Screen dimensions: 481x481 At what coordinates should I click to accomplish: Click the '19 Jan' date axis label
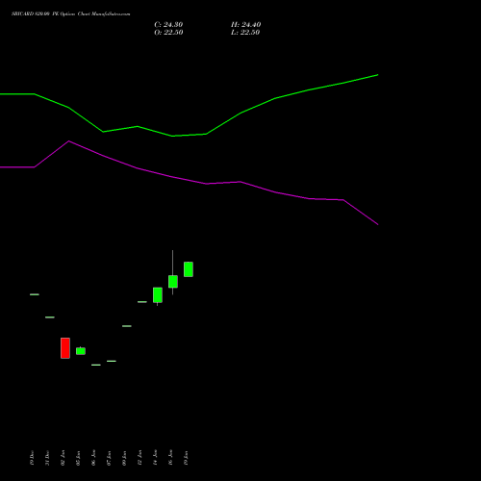[186, 458]
